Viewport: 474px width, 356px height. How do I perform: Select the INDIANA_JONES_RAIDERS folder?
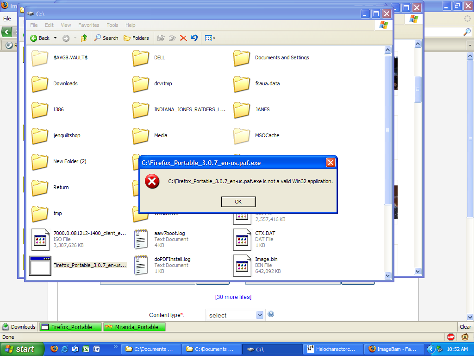tap(179, 109)
